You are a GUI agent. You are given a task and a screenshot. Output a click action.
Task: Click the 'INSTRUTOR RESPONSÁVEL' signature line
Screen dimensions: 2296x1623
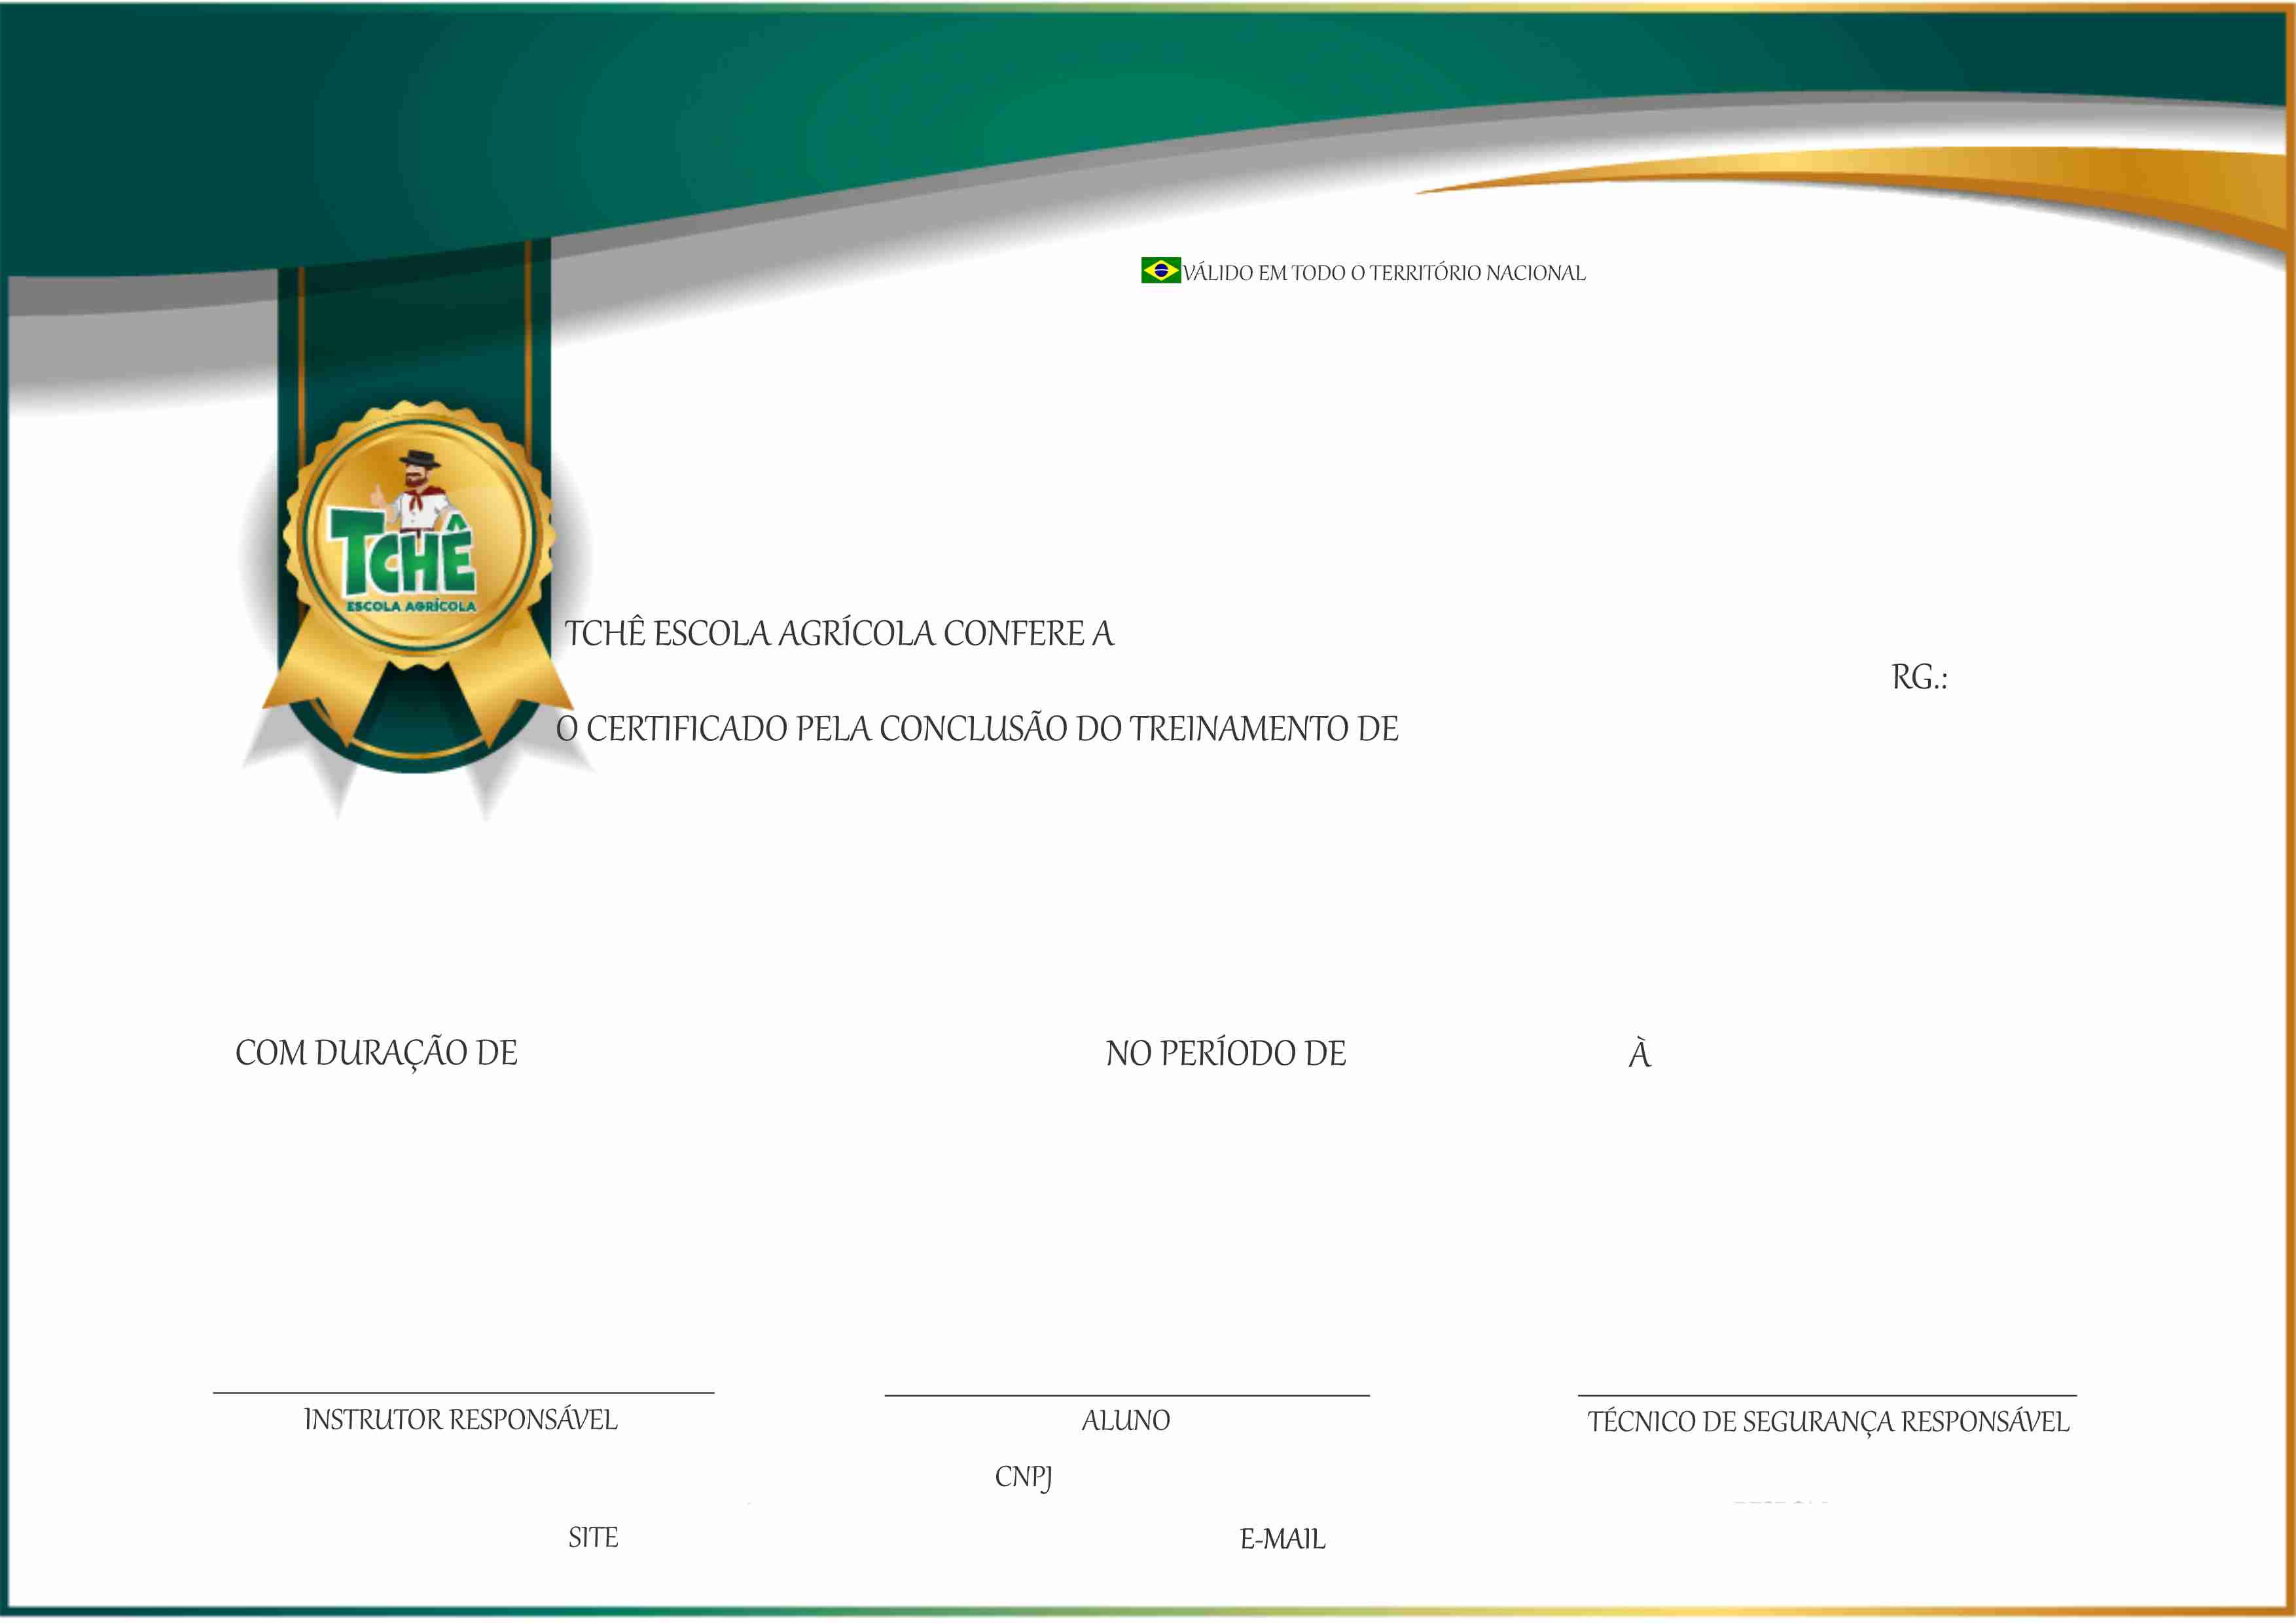click(463, 1392)
